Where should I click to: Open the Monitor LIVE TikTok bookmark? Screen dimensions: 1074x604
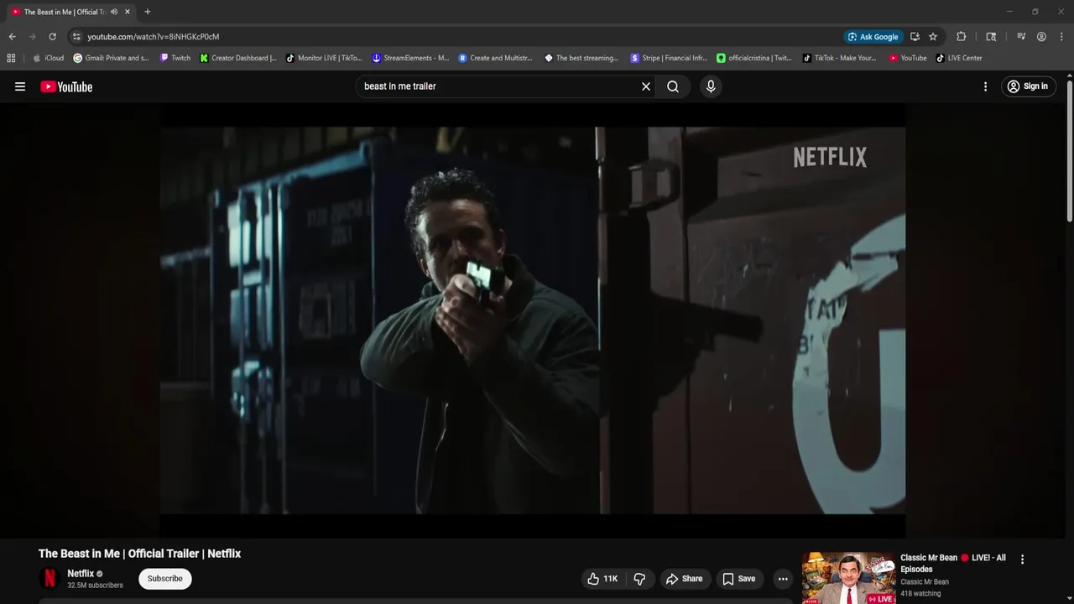[x=324, y=58]
